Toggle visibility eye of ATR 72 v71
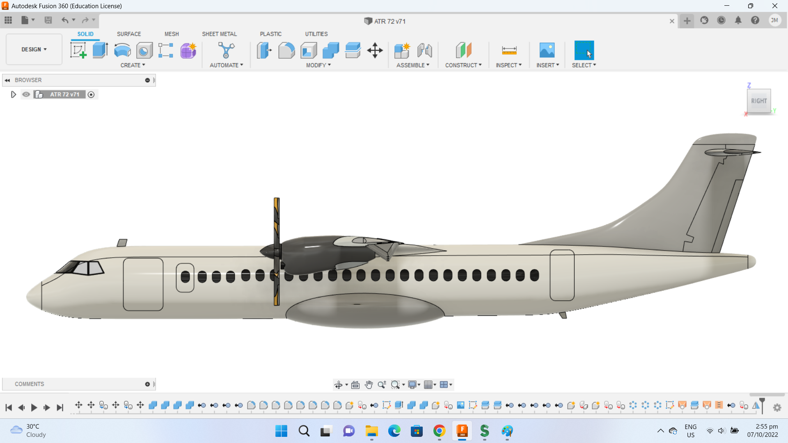The image size is (788, 443). click(26, 94)
